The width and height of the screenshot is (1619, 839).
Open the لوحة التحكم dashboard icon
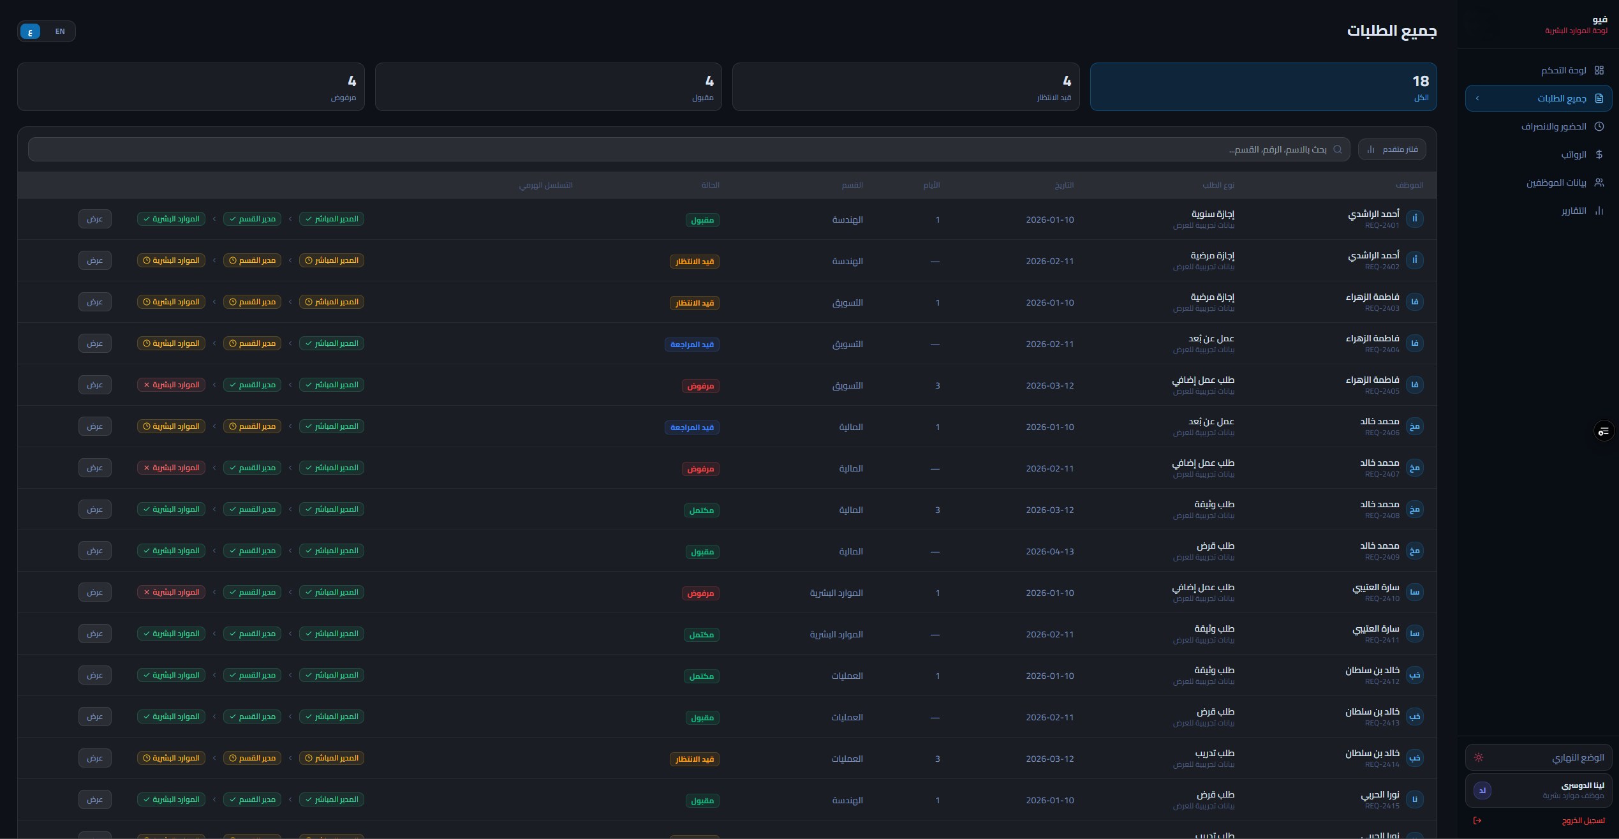click(x=1599, y=70)
